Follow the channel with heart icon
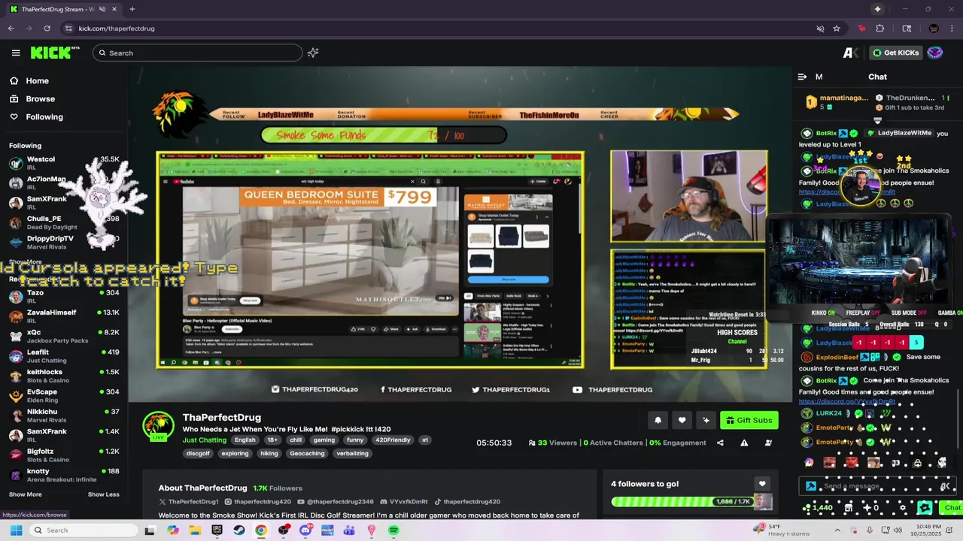 tap(682, 420)
